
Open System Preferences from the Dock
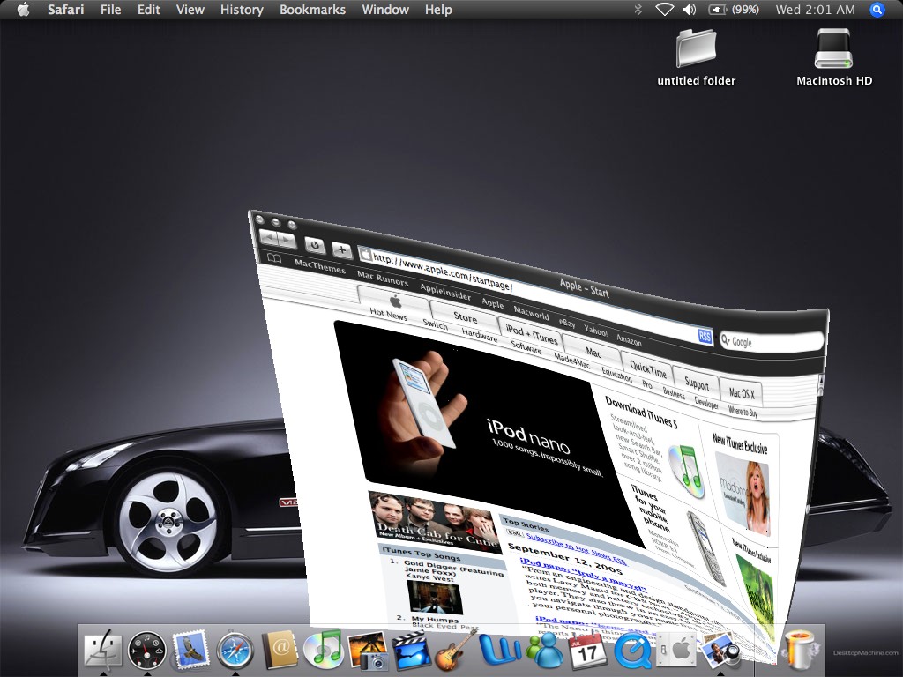pyautogui.click(x=676, y=651)
